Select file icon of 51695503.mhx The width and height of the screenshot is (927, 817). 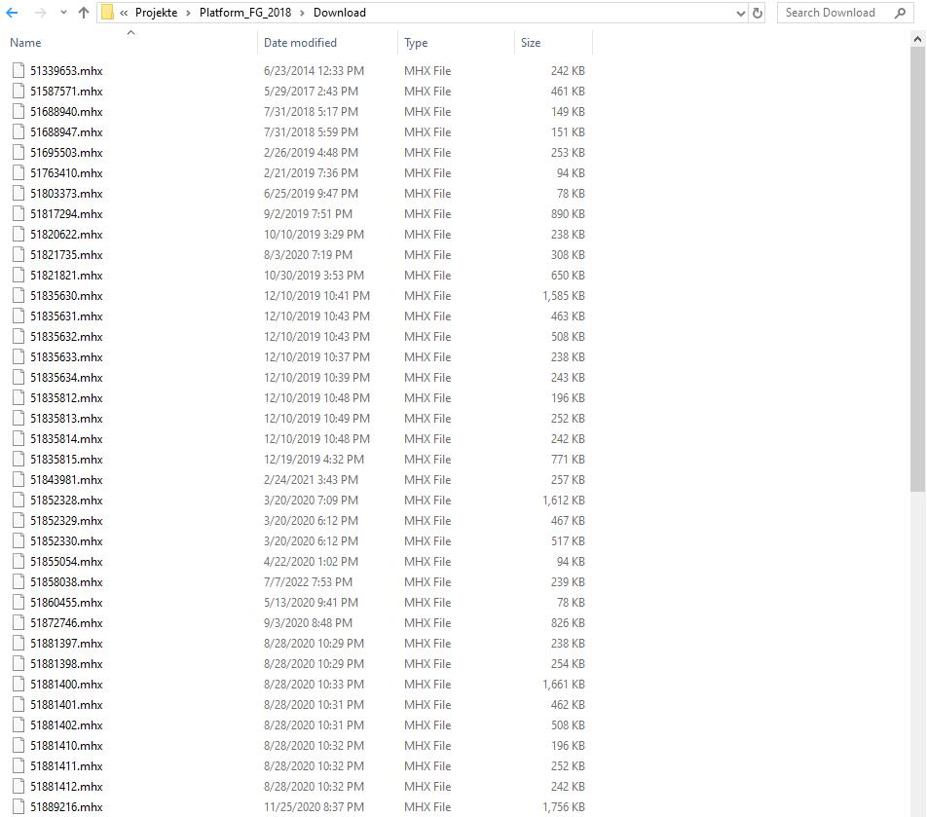tap(19, 153)
